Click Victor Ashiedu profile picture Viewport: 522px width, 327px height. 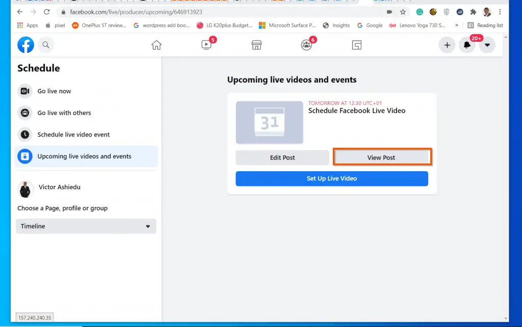[x=25, y=189]
